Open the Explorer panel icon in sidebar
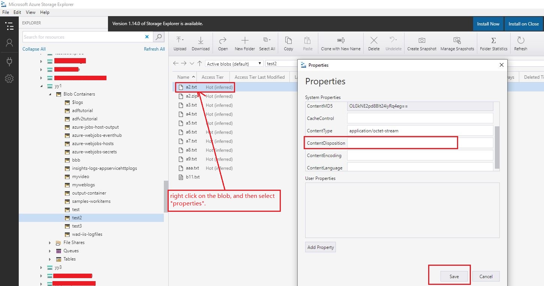Screen dimensions: 544x286 (9, 26)
